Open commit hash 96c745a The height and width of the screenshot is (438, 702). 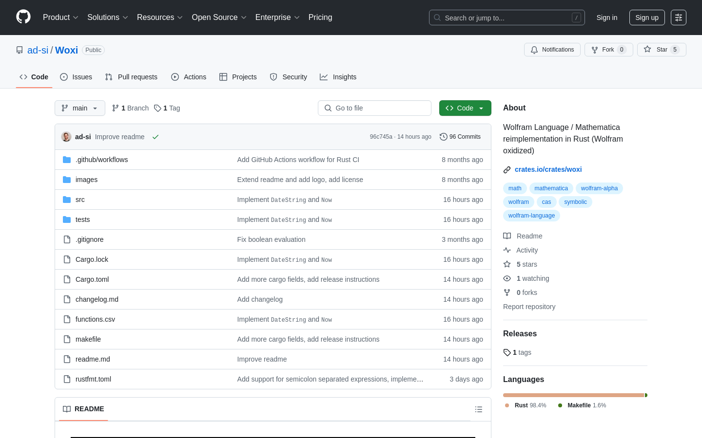381,137
